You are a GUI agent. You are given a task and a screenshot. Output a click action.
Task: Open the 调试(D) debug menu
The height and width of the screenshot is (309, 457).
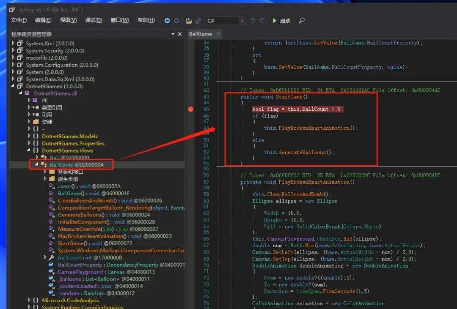(x=94, y=20)
